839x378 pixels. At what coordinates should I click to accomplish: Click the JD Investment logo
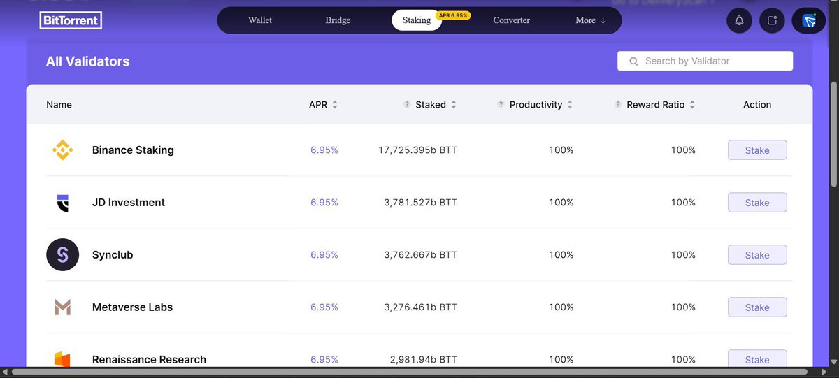[63, 203]
